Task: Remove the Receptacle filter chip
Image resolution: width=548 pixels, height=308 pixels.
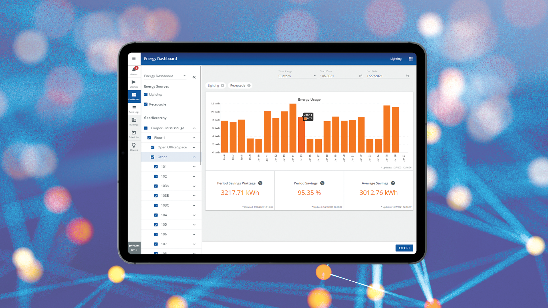Action: (x=249, y=86)
